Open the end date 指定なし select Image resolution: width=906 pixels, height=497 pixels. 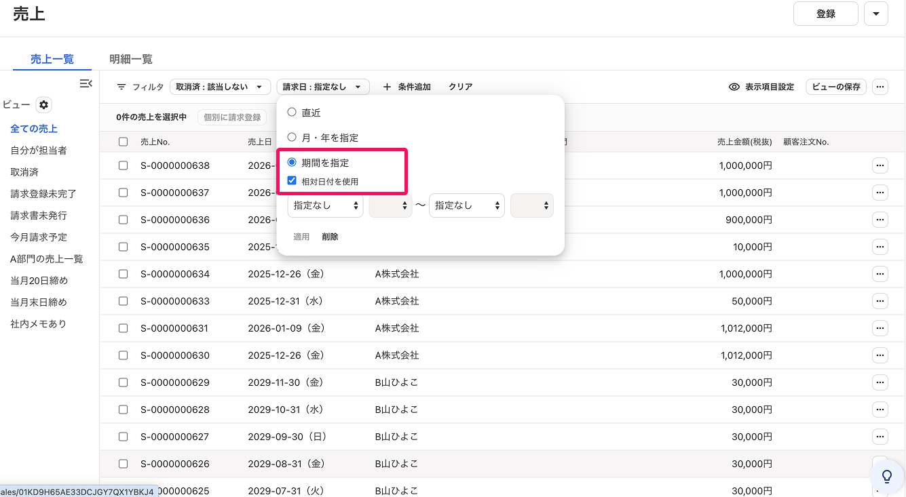tap(467, 205)
